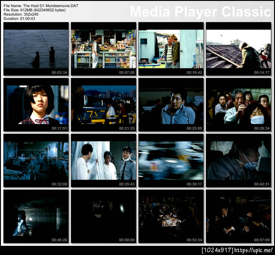Select the thumbnail at 00:46:26

(36, 216)
